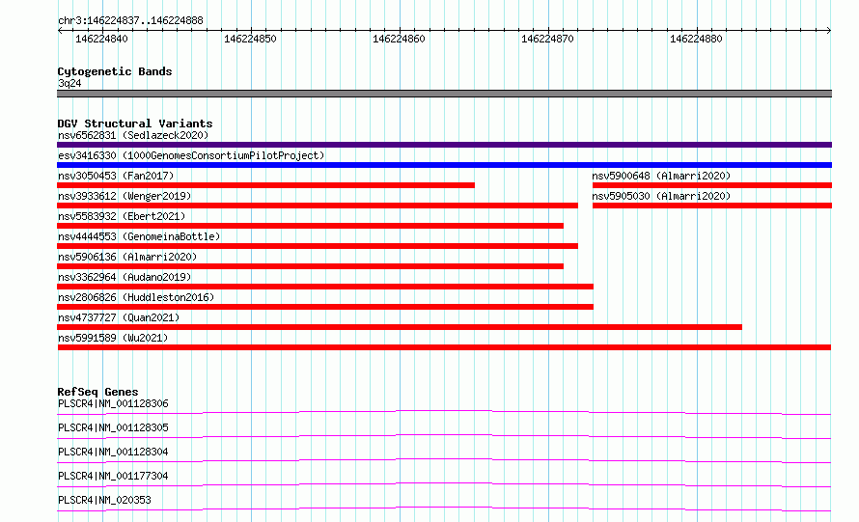Open nsv5905030 (Almarri2020) variant label
859x522 pixels.
tap(661, 196)
